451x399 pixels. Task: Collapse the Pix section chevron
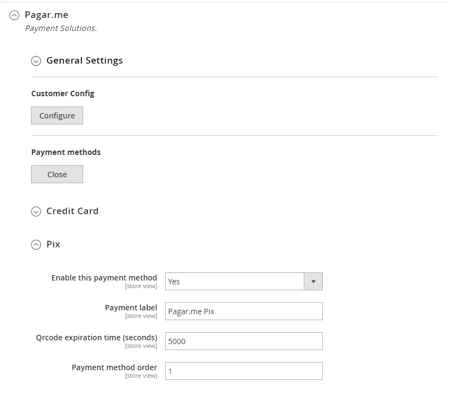(x=36, y=245)
